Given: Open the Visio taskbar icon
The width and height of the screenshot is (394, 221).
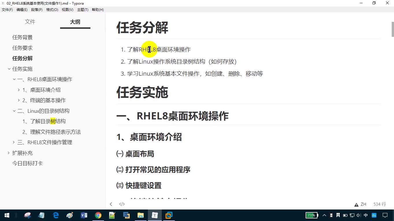Looking at the screenshot, I should pos(84,215).
